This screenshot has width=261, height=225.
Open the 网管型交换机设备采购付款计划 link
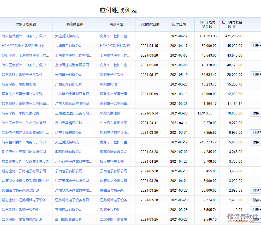click(26, 181)
